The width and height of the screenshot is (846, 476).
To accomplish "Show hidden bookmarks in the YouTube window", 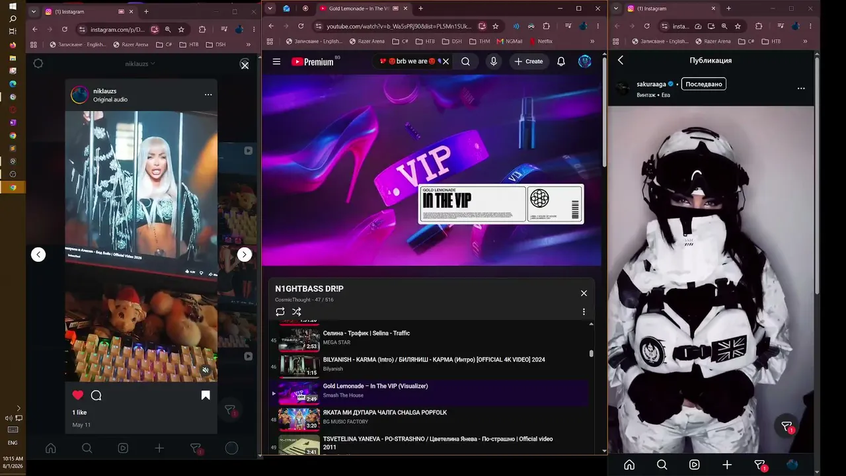I will pyautogui.click(x=593, y=41).
